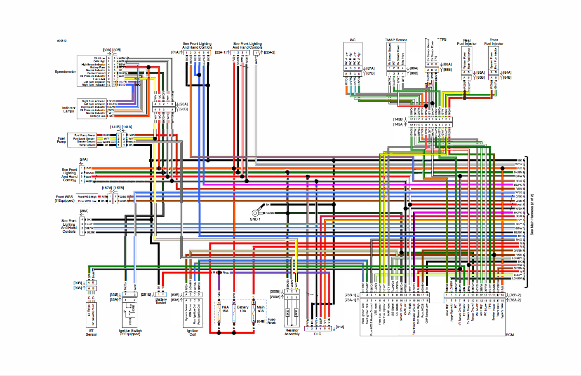Click the Ignition Switch schematic symbol
Screen dimensions: 581x376
pos(130,312)
